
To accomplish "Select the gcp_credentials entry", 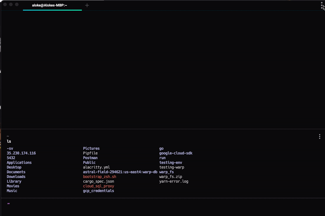I will click(99, 191).
